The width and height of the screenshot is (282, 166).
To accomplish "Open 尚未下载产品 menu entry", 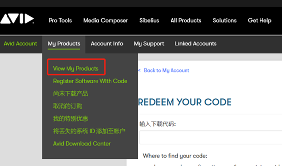I will [x=70, y=94].
